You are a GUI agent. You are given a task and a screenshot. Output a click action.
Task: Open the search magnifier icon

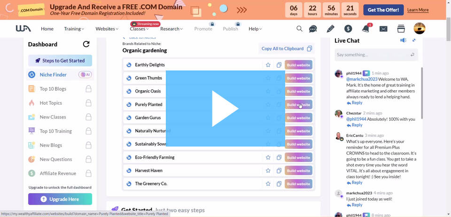tap(299, 29)
